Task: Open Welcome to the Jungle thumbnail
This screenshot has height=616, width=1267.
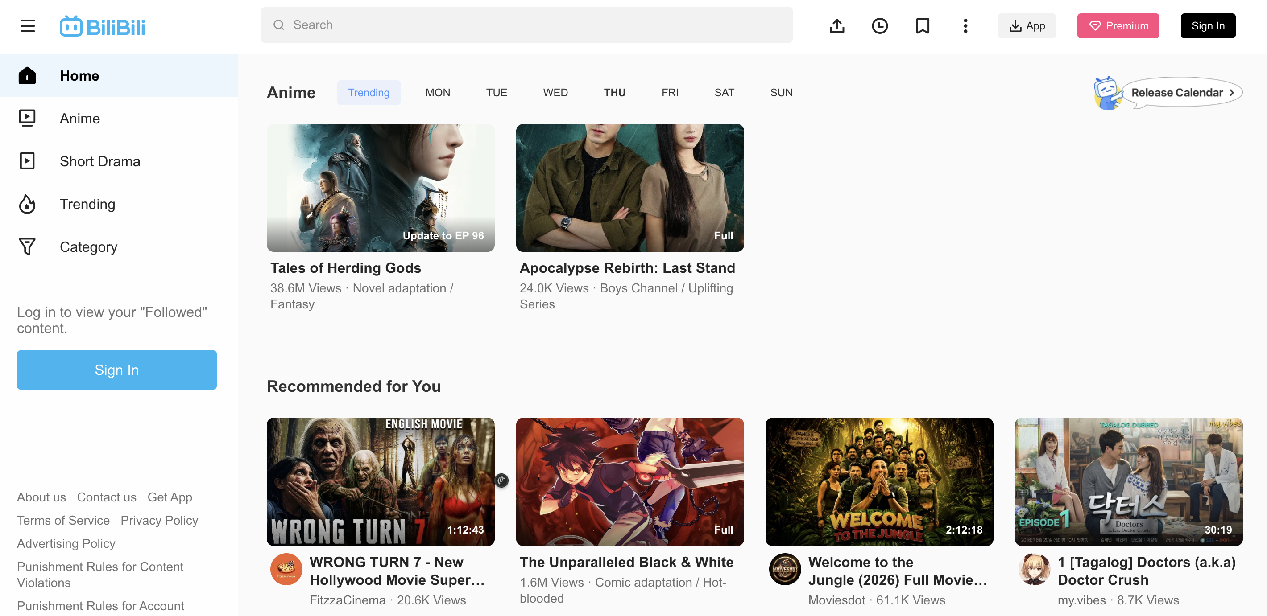Action: tap(879, 481)
